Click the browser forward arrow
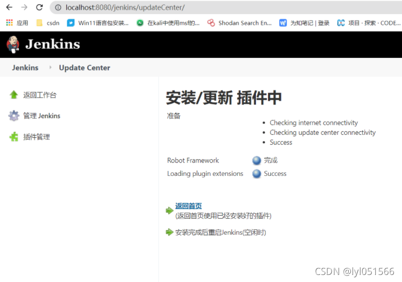402x282 pixels. coord(25,8)
